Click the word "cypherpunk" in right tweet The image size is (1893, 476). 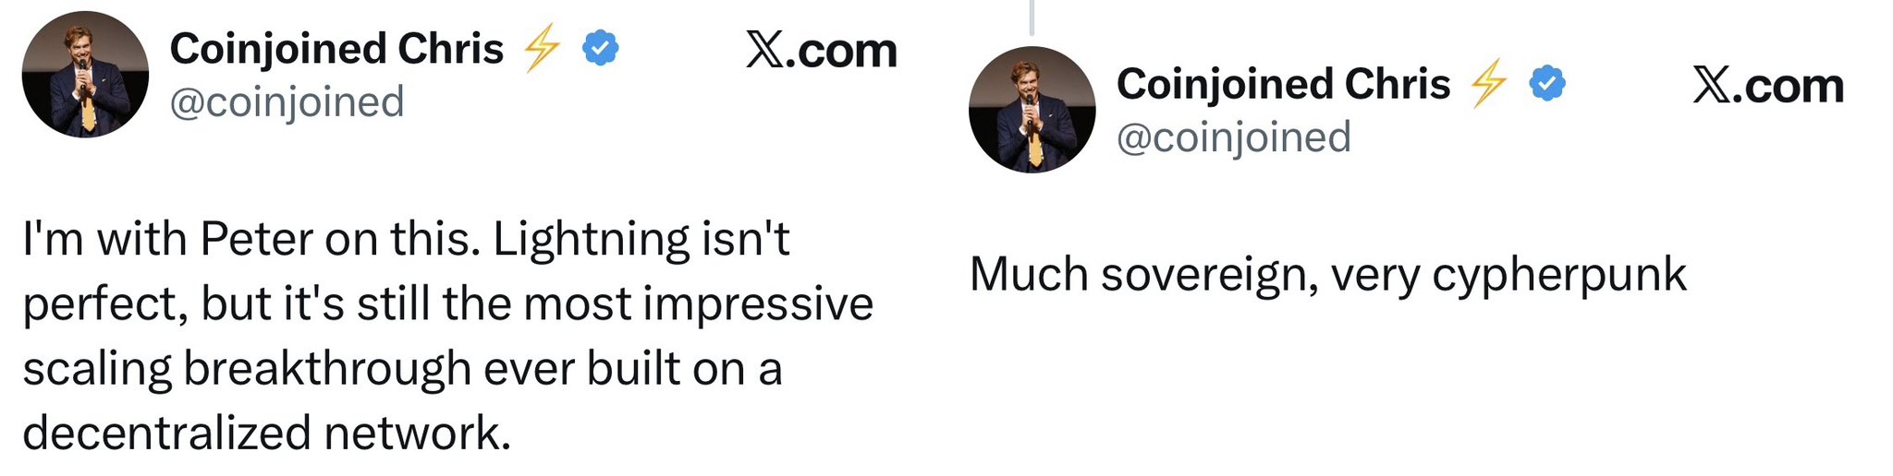[x=1559, y=275]
